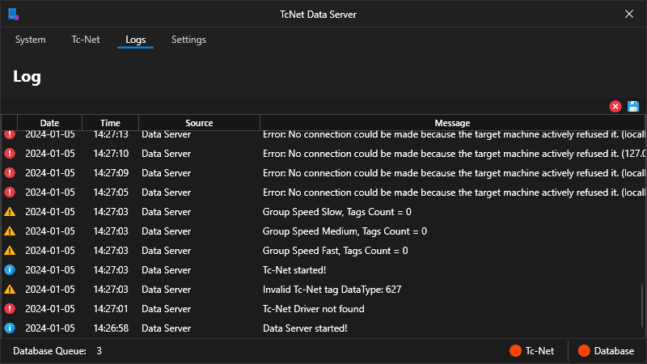Open the Settings tab

click(188, 40)
